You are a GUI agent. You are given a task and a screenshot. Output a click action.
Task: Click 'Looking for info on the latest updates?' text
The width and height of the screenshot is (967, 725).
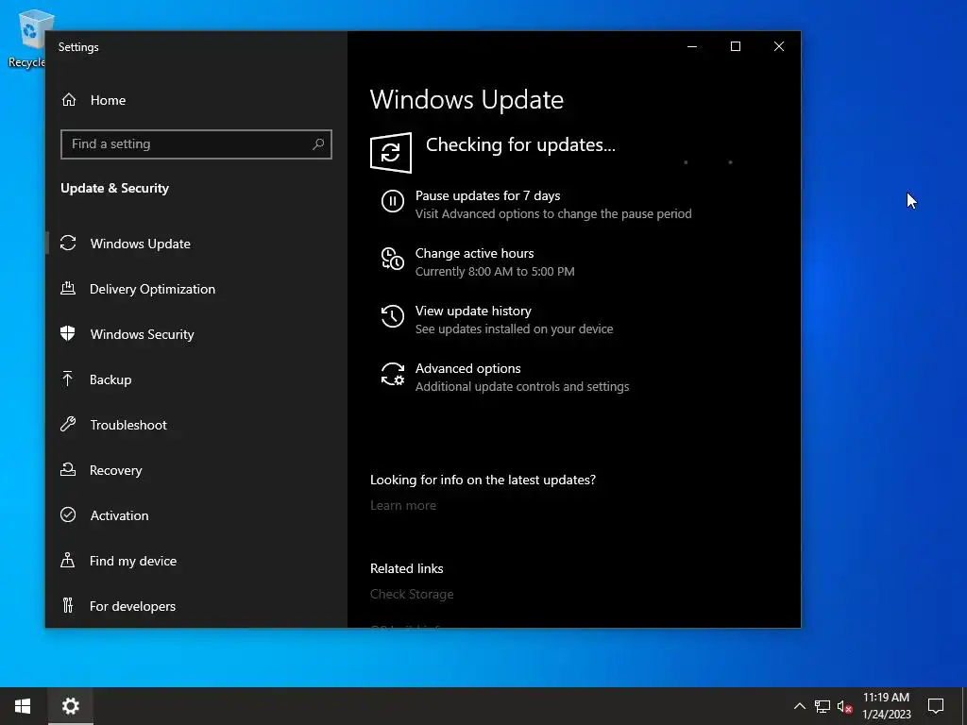483,480
